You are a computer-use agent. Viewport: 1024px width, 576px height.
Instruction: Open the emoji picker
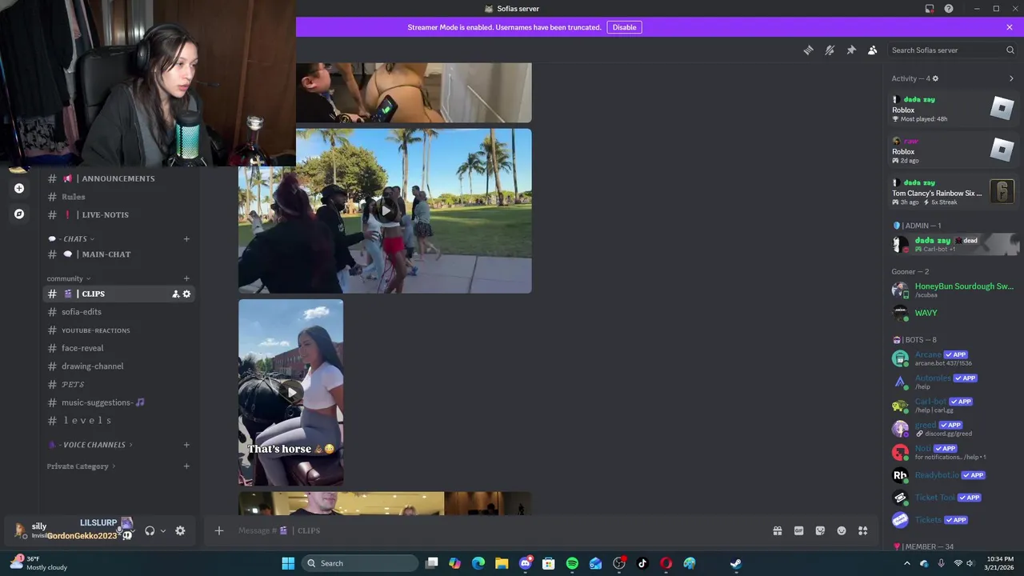(842, 530)
